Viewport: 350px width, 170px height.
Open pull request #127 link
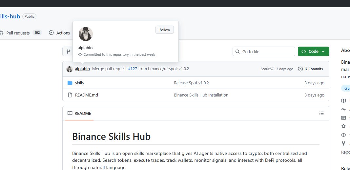coord(133,69)
